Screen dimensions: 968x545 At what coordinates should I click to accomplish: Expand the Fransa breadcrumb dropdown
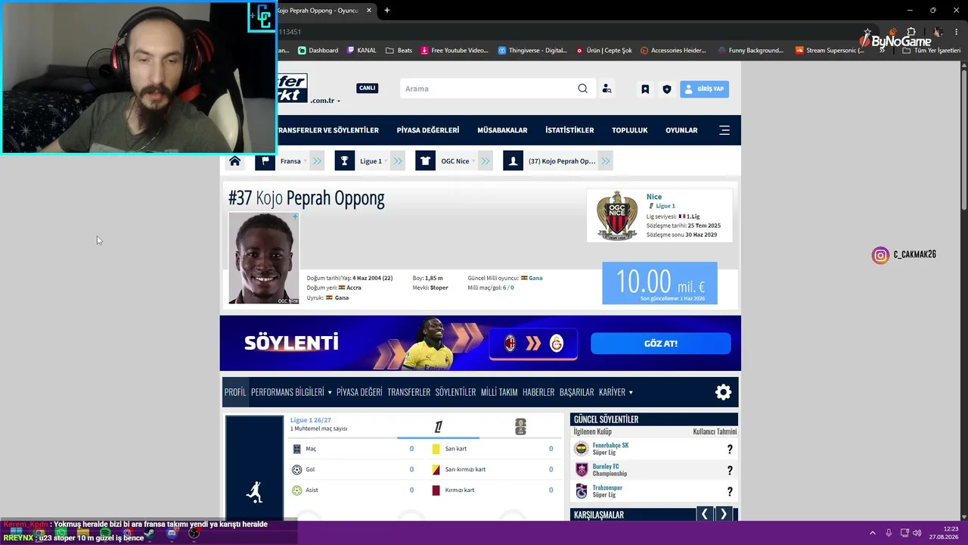click(x=317, y=161)
